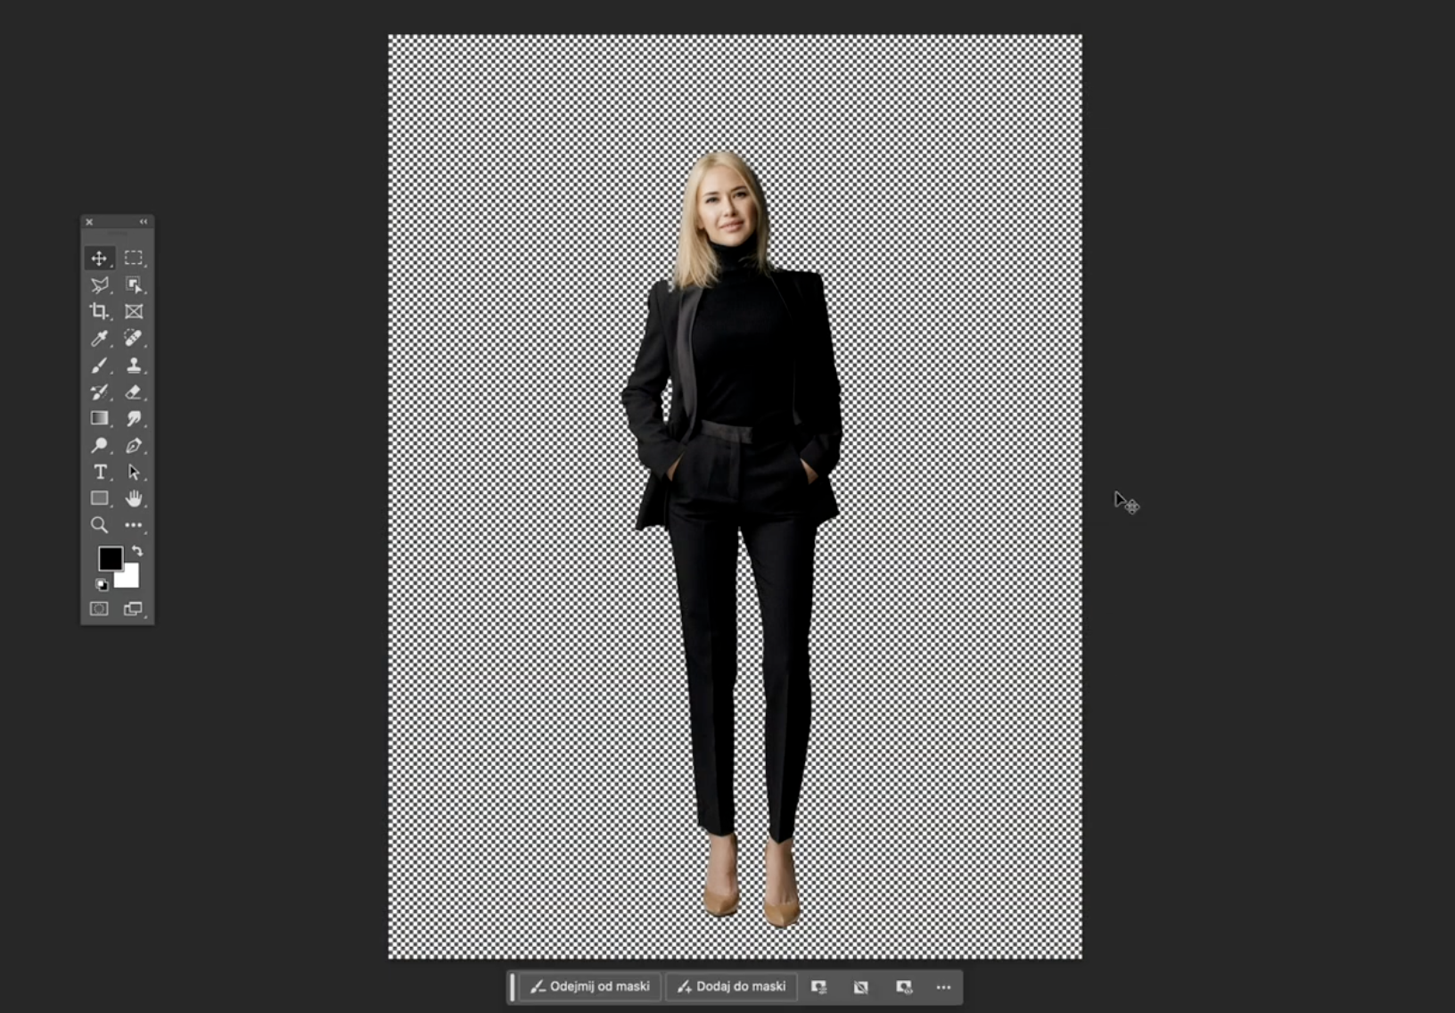This screenshot has width=1455, height=1013.
Task: Select the Rectangular Marquee tool
Action: [x=134, y=259]
